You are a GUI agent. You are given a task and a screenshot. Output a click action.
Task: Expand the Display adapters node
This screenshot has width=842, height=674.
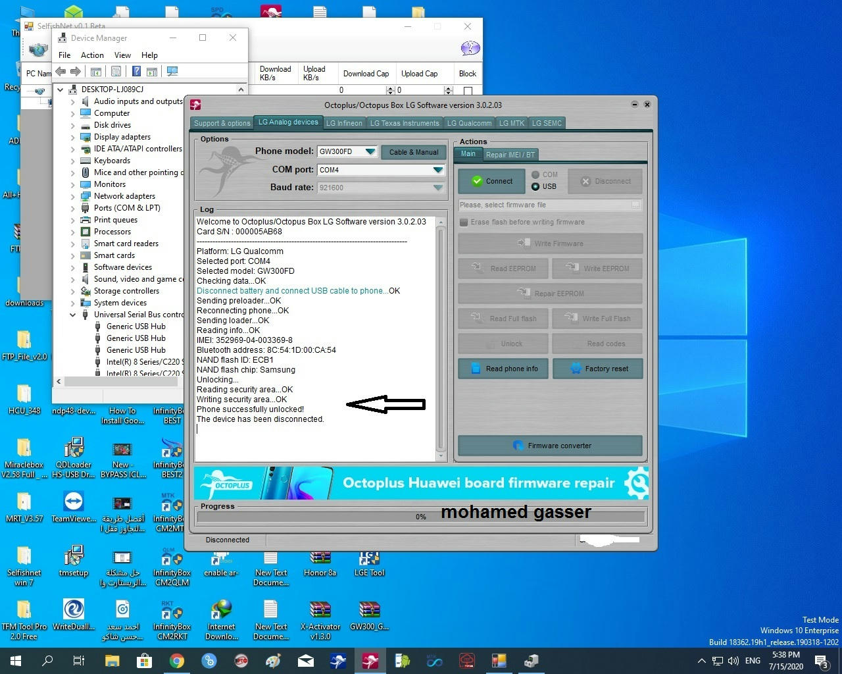[73, 137]
